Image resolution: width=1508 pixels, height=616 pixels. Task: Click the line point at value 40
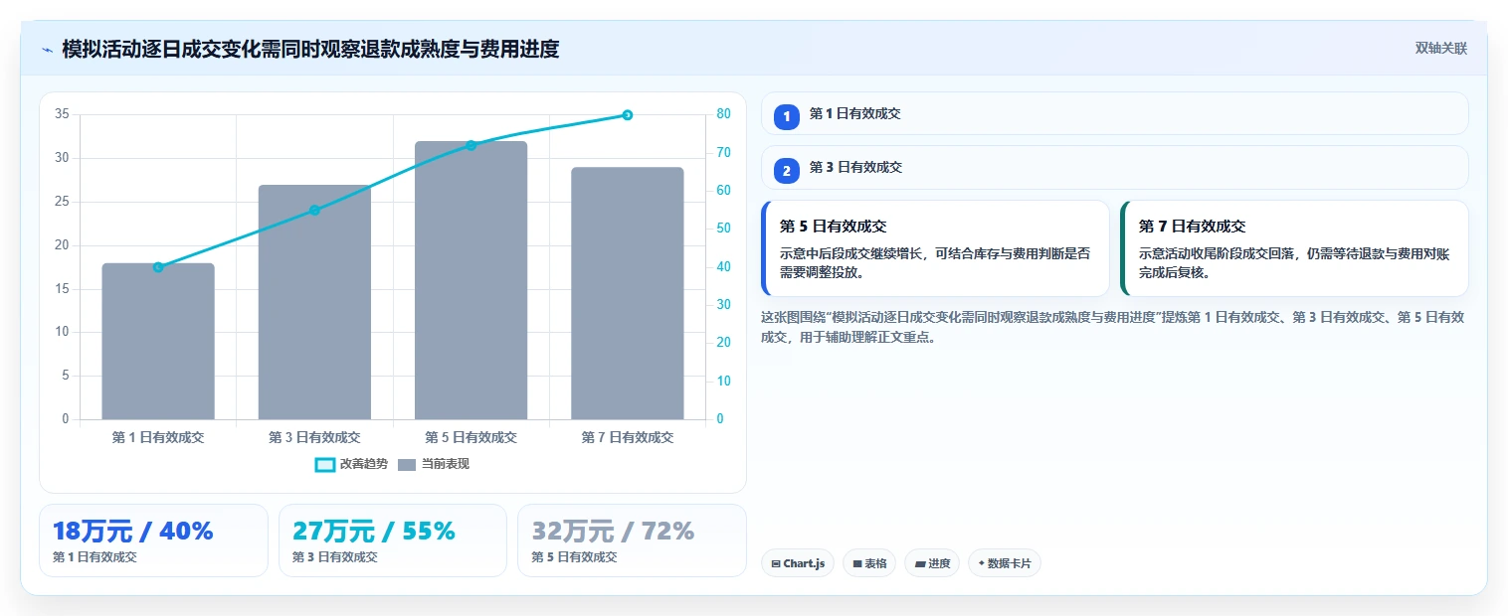pyautogui.click(x=158, y=267)
